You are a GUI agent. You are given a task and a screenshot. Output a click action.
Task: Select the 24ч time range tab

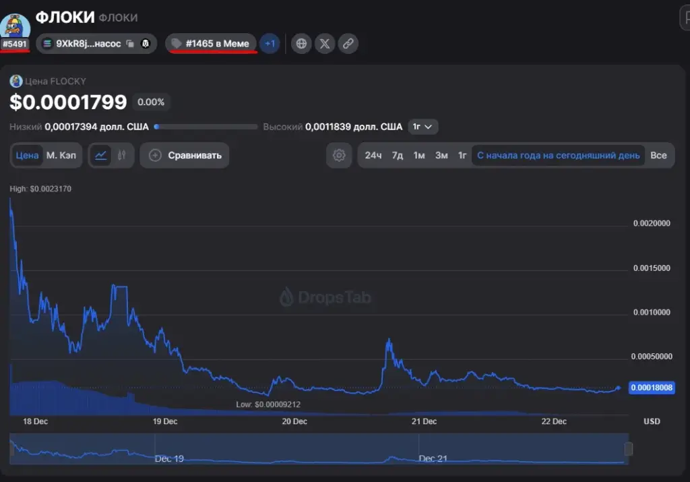(x=373, y=155)
